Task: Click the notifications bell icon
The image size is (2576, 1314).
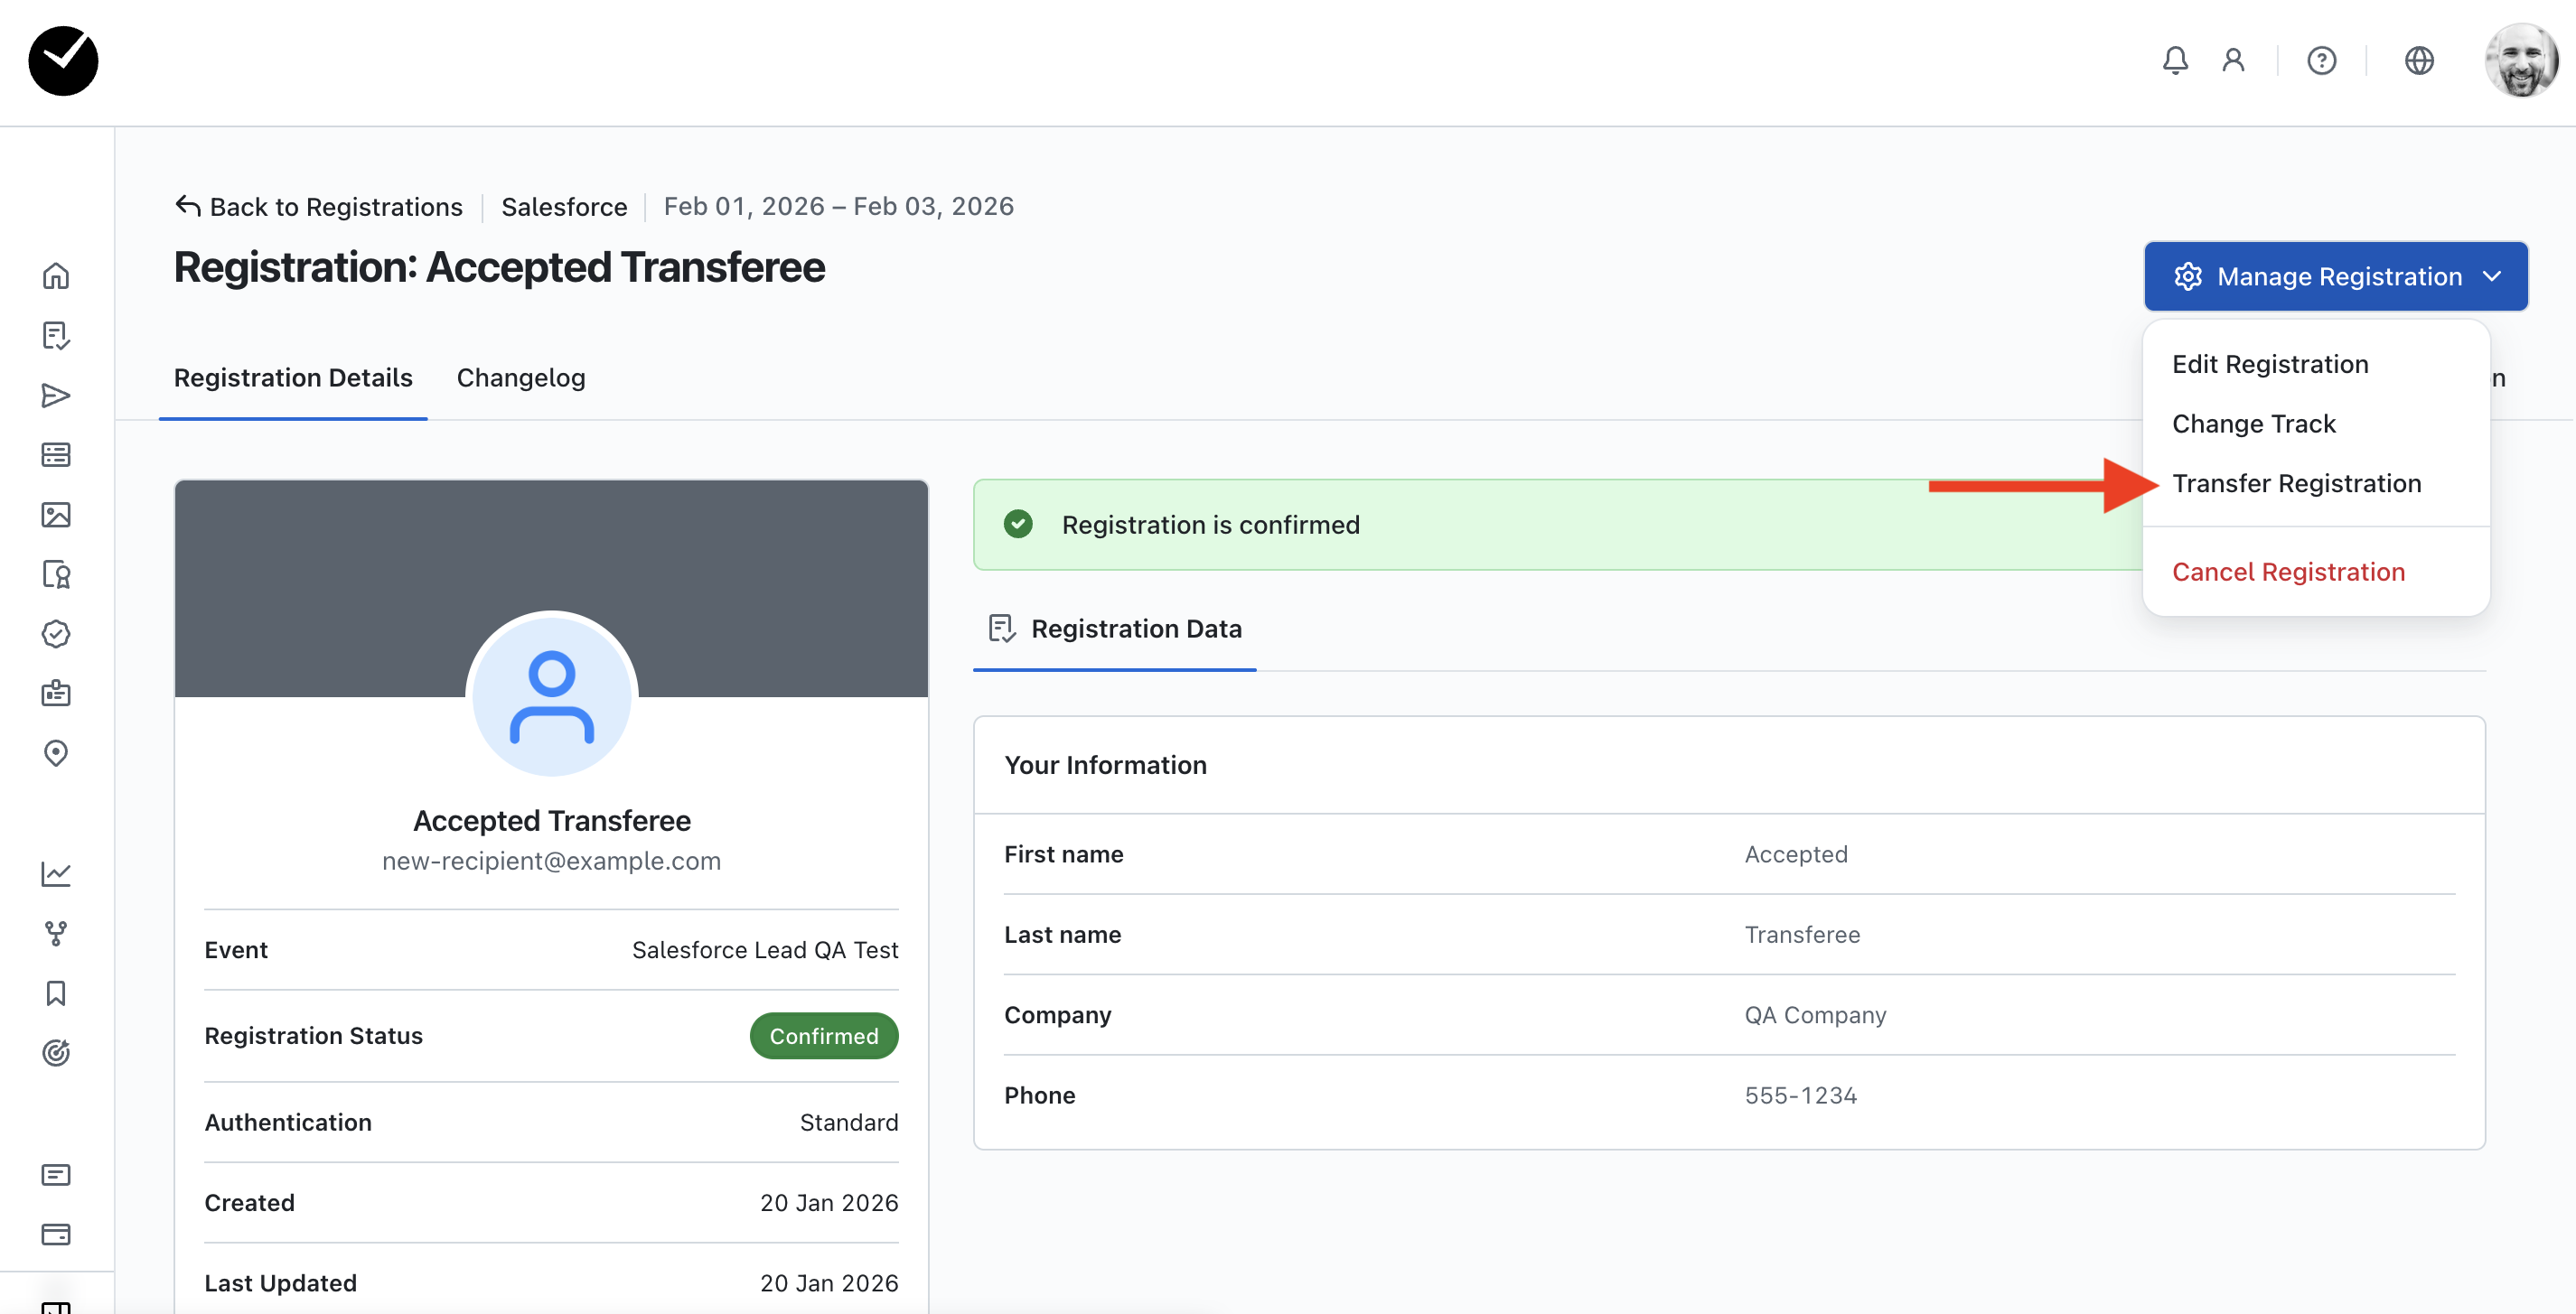Action: pos(2175,60)
